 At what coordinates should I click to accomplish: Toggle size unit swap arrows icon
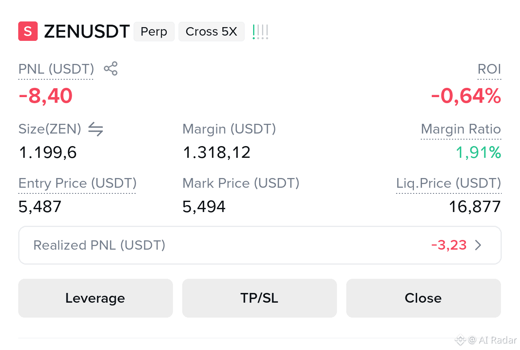pyautogui.click(x=96, y=129)
